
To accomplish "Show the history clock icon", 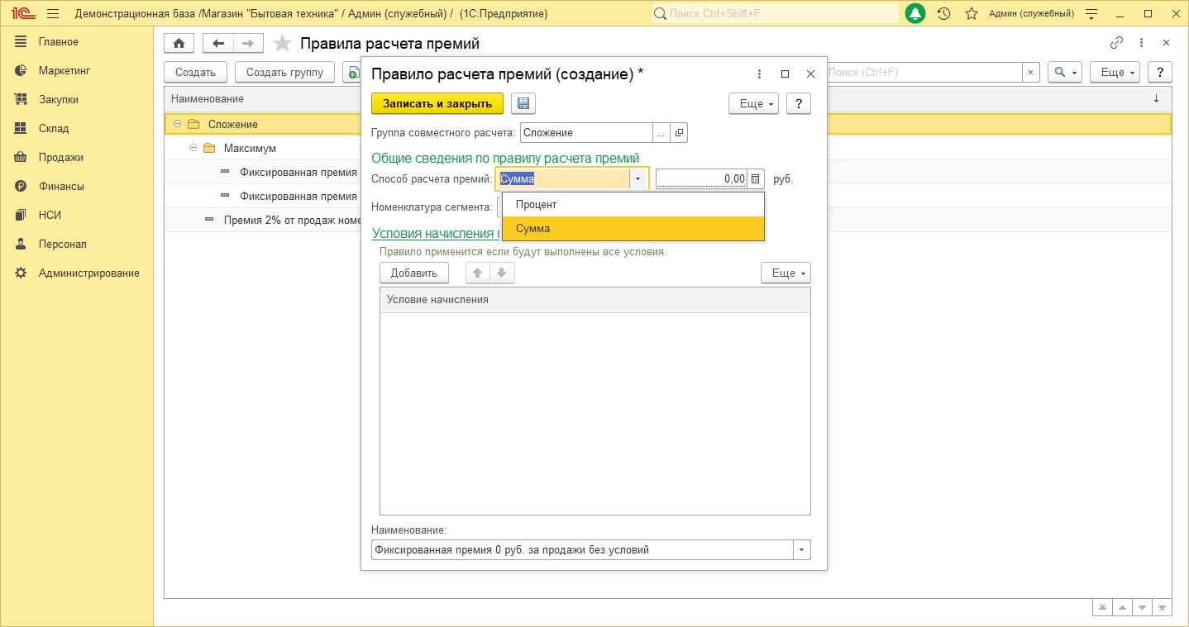I will tap(943, 14).
